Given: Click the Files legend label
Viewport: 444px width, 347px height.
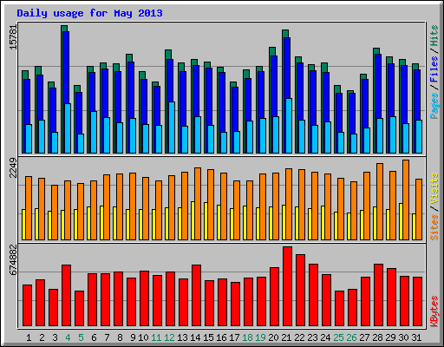Looking at the screenshot, I should click(x=434, y=69).
